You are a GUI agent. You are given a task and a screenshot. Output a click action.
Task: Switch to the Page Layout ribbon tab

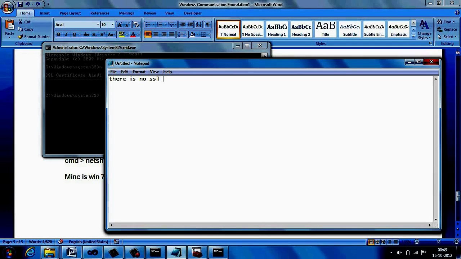point(70,13)
